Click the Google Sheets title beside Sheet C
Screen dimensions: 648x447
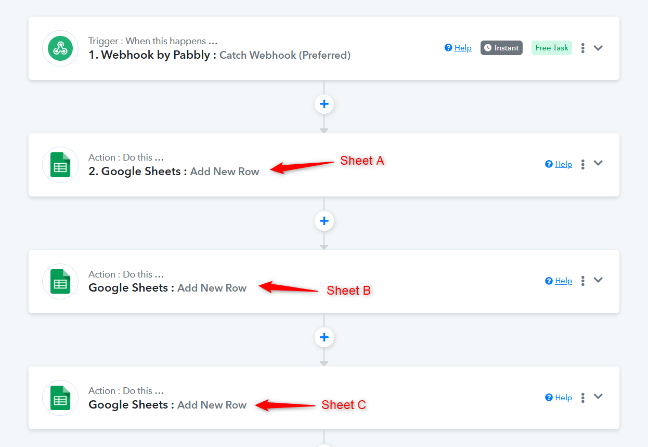[x=167, y=405]
